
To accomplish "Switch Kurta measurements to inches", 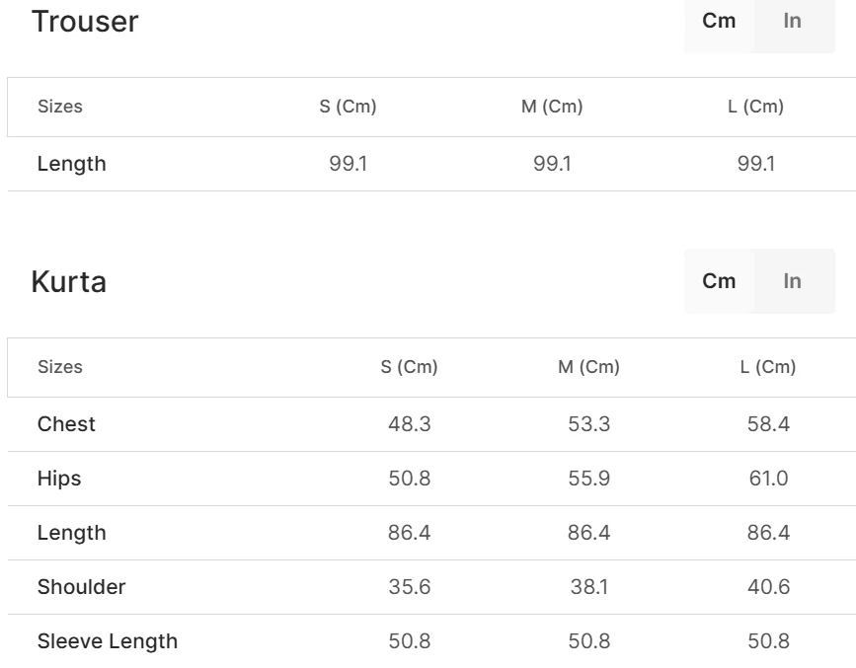I will (x=793, y=281).
